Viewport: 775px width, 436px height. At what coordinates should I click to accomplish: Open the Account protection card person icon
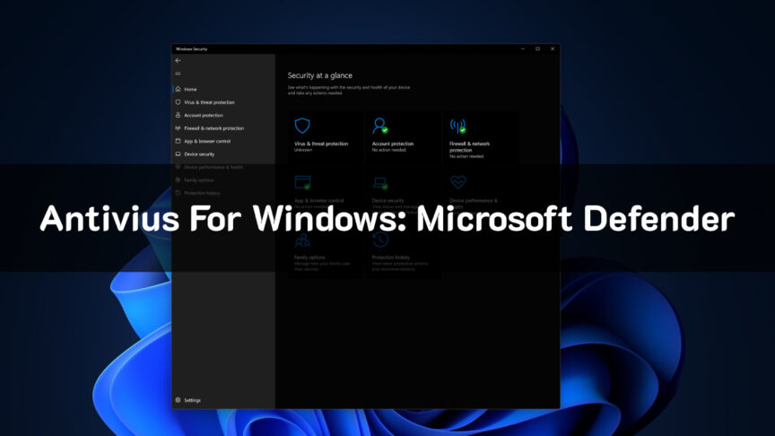[x=380, y=126]
